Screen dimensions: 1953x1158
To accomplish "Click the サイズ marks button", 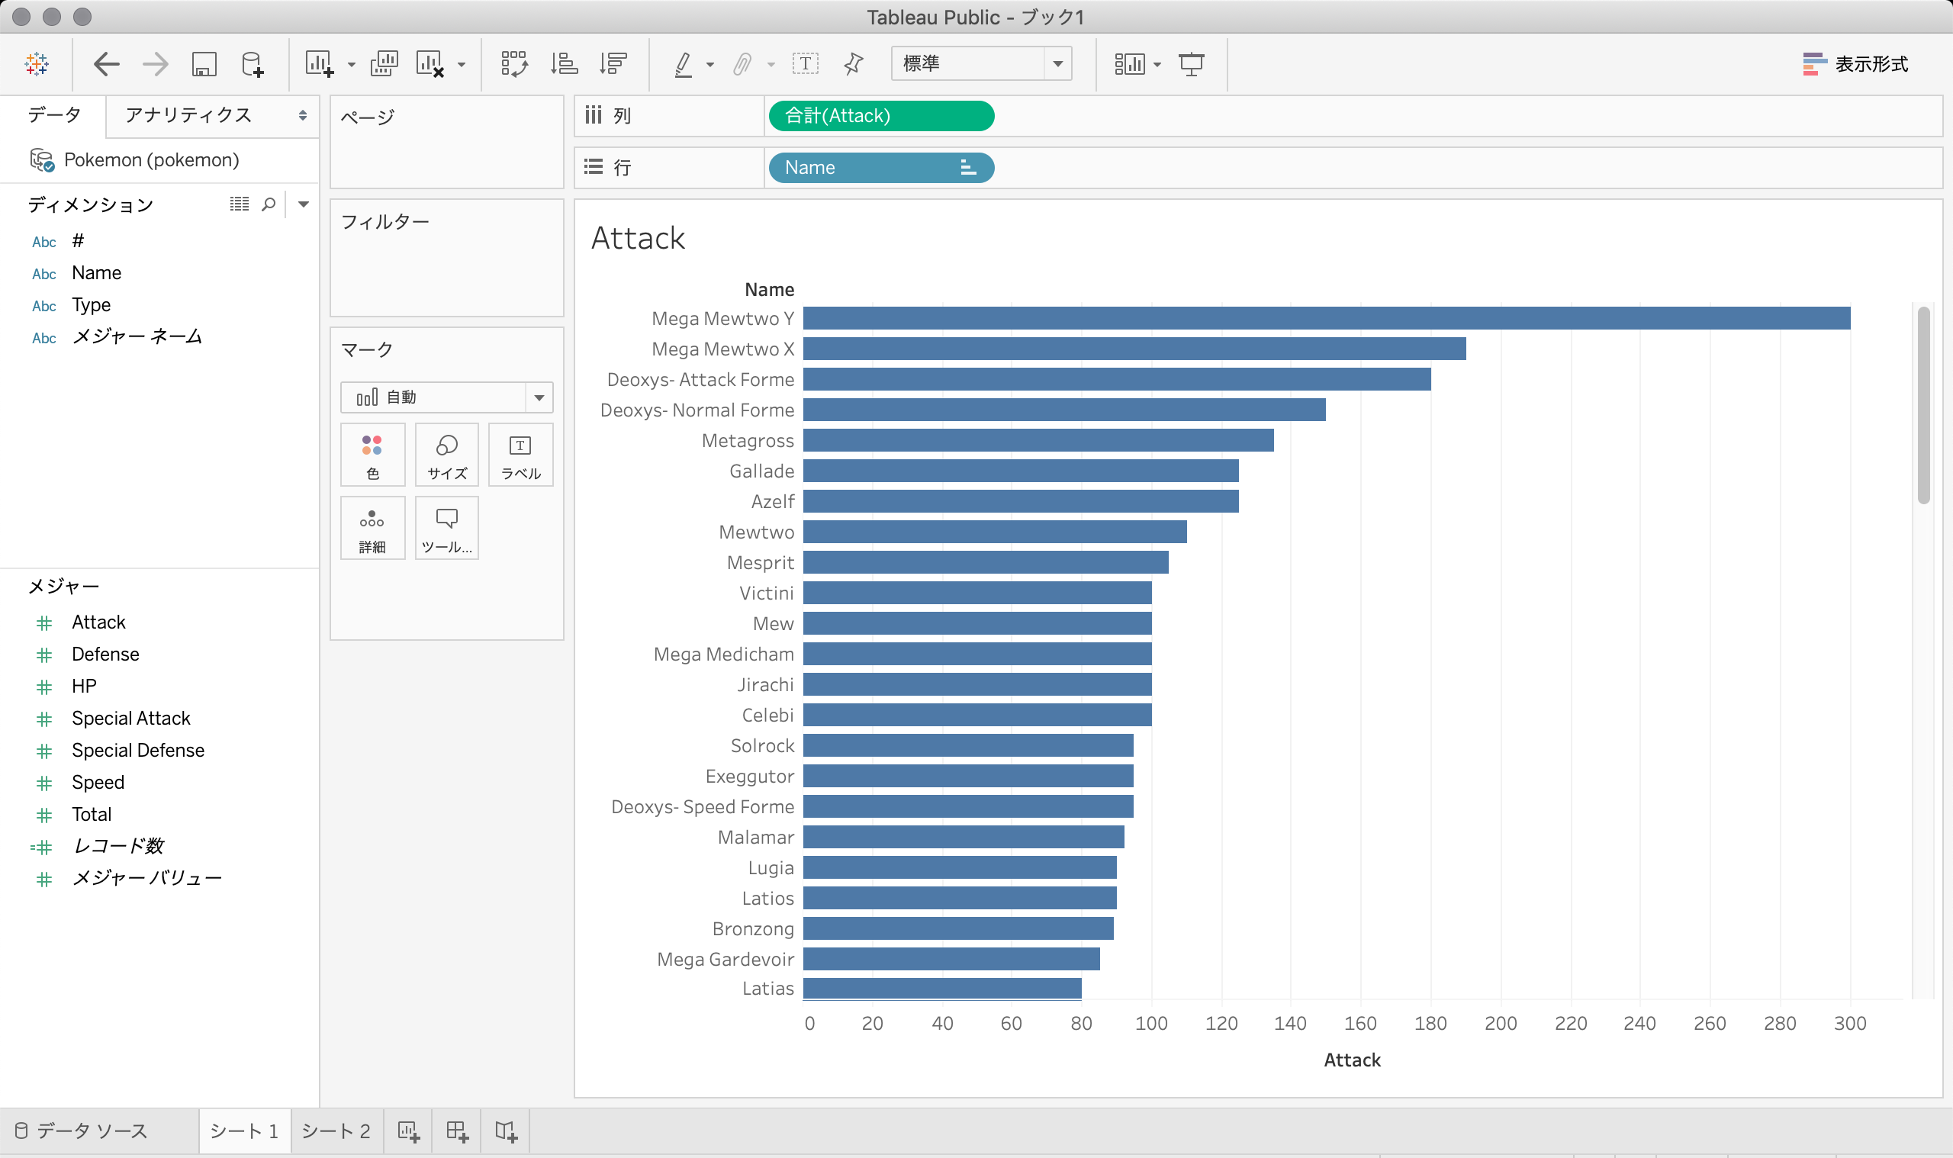I will pos(446,455).
